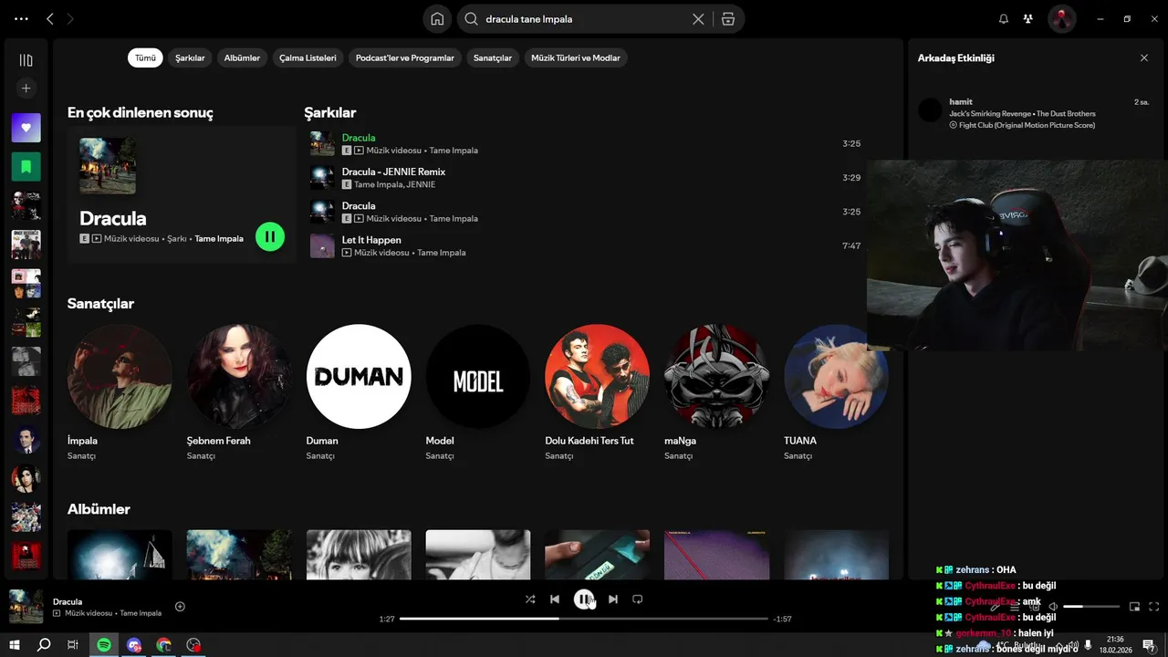1168x657 pixels.
Task: Skip to previous track
Action: coord(555,600)
